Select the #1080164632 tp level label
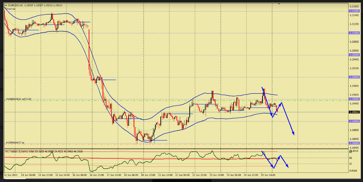 pyautogui.click(x=15, y=143)
